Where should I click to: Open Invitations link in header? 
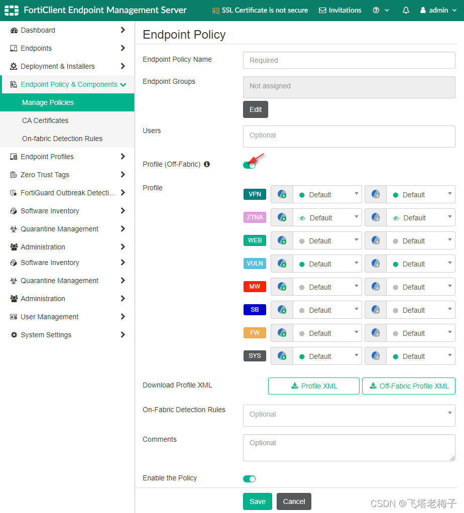[x=340, y=11]
